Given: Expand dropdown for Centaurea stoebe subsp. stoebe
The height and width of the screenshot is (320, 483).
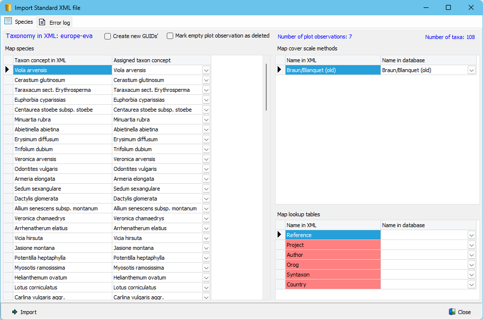Looking at the screenshot, I should (206, 110).
